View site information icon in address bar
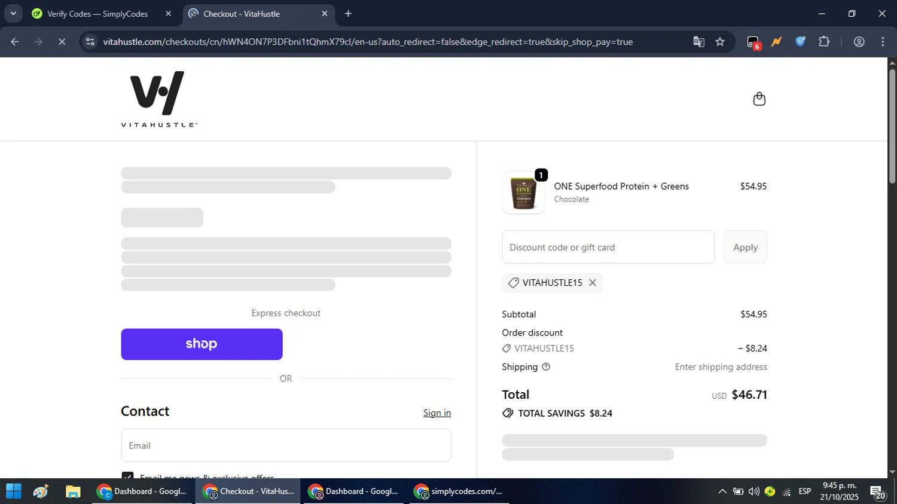The image size is (897, 504). pyautogui.click(x=90, y=42)
